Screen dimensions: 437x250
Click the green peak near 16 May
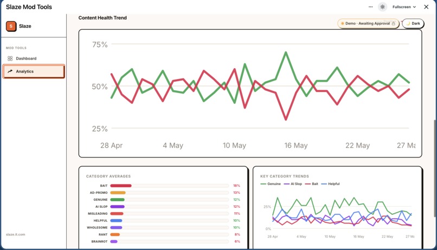point(286,52)
